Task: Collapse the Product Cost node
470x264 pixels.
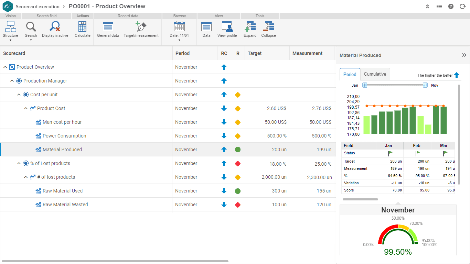Action: (x=26, y=108)
